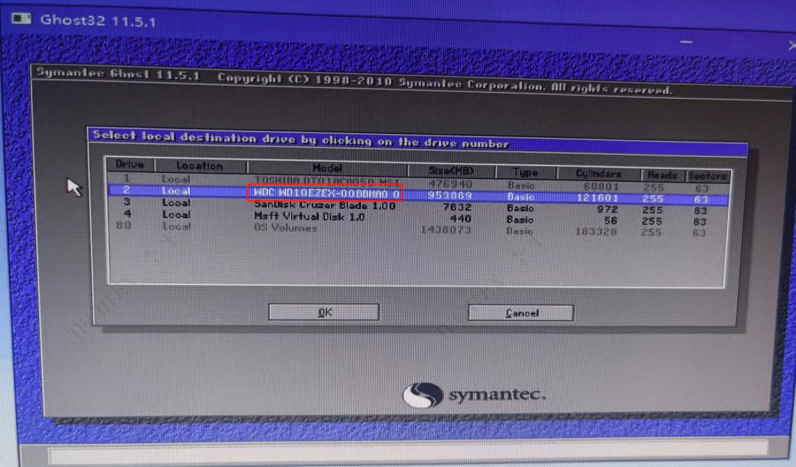The height and width of the screenshot is (467, 796).
Task: Click the WDC WD10EZEX model entry
Action: (326, 193)
